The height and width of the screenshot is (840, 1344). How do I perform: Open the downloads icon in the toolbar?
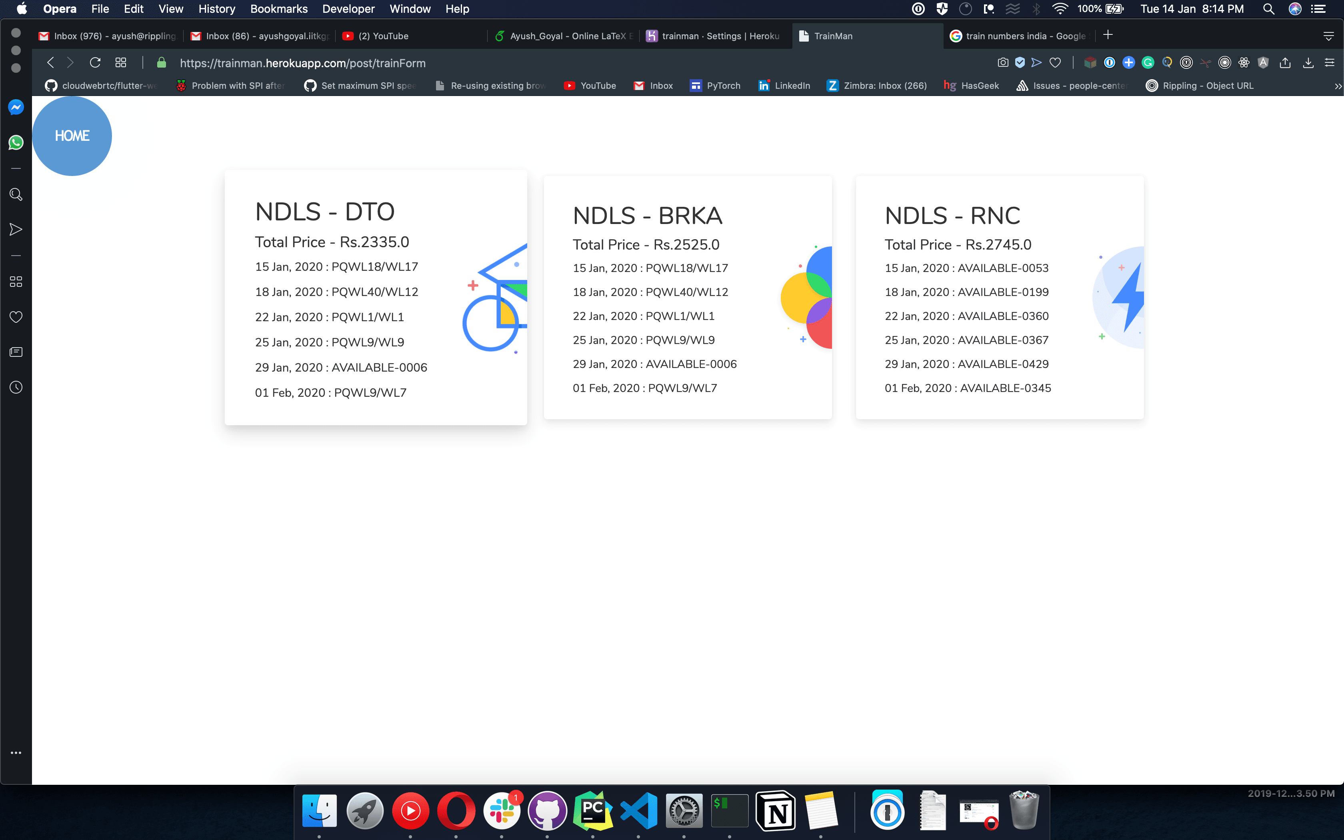coord(1308,63)
